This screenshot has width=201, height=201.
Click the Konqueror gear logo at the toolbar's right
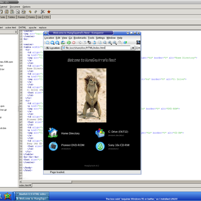coord(138,42)
